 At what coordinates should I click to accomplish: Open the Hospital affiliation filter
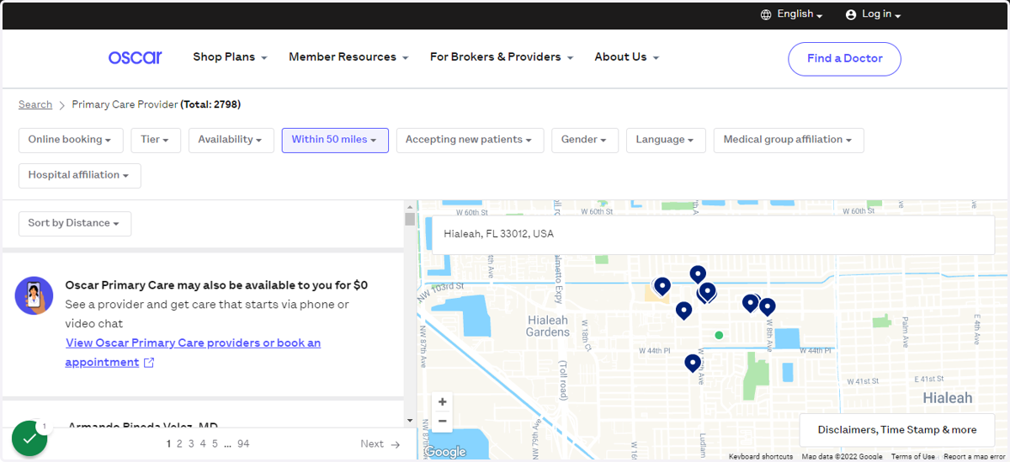pyautogui.click(x=80, y=175)
